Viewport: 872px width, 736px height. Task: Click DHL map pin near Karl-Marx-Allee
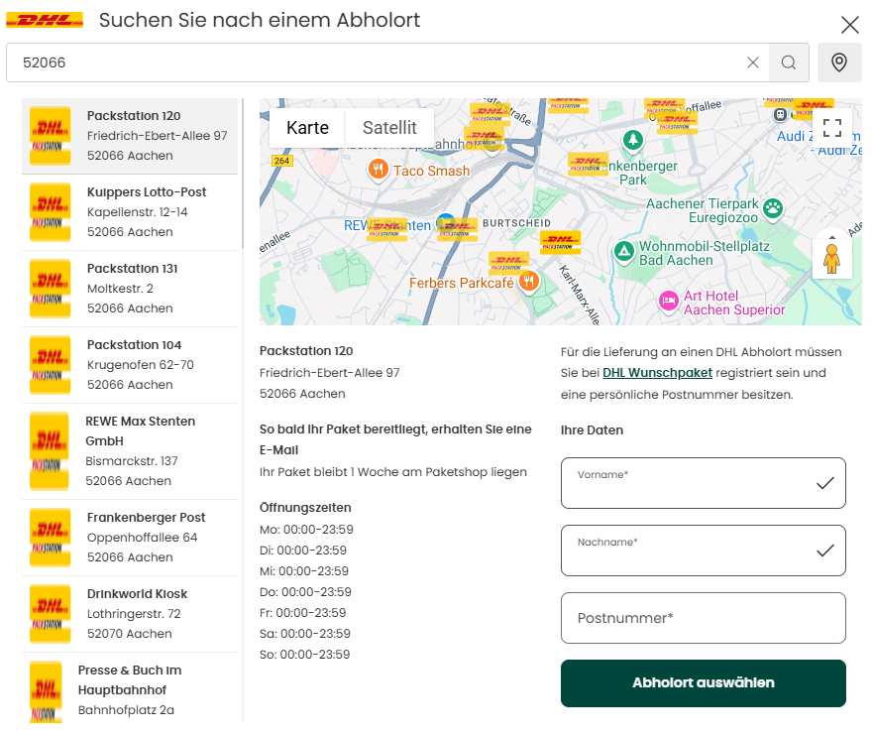[561, 242]
